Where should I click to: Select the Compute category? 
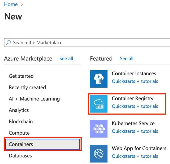(x=19, y=133)
